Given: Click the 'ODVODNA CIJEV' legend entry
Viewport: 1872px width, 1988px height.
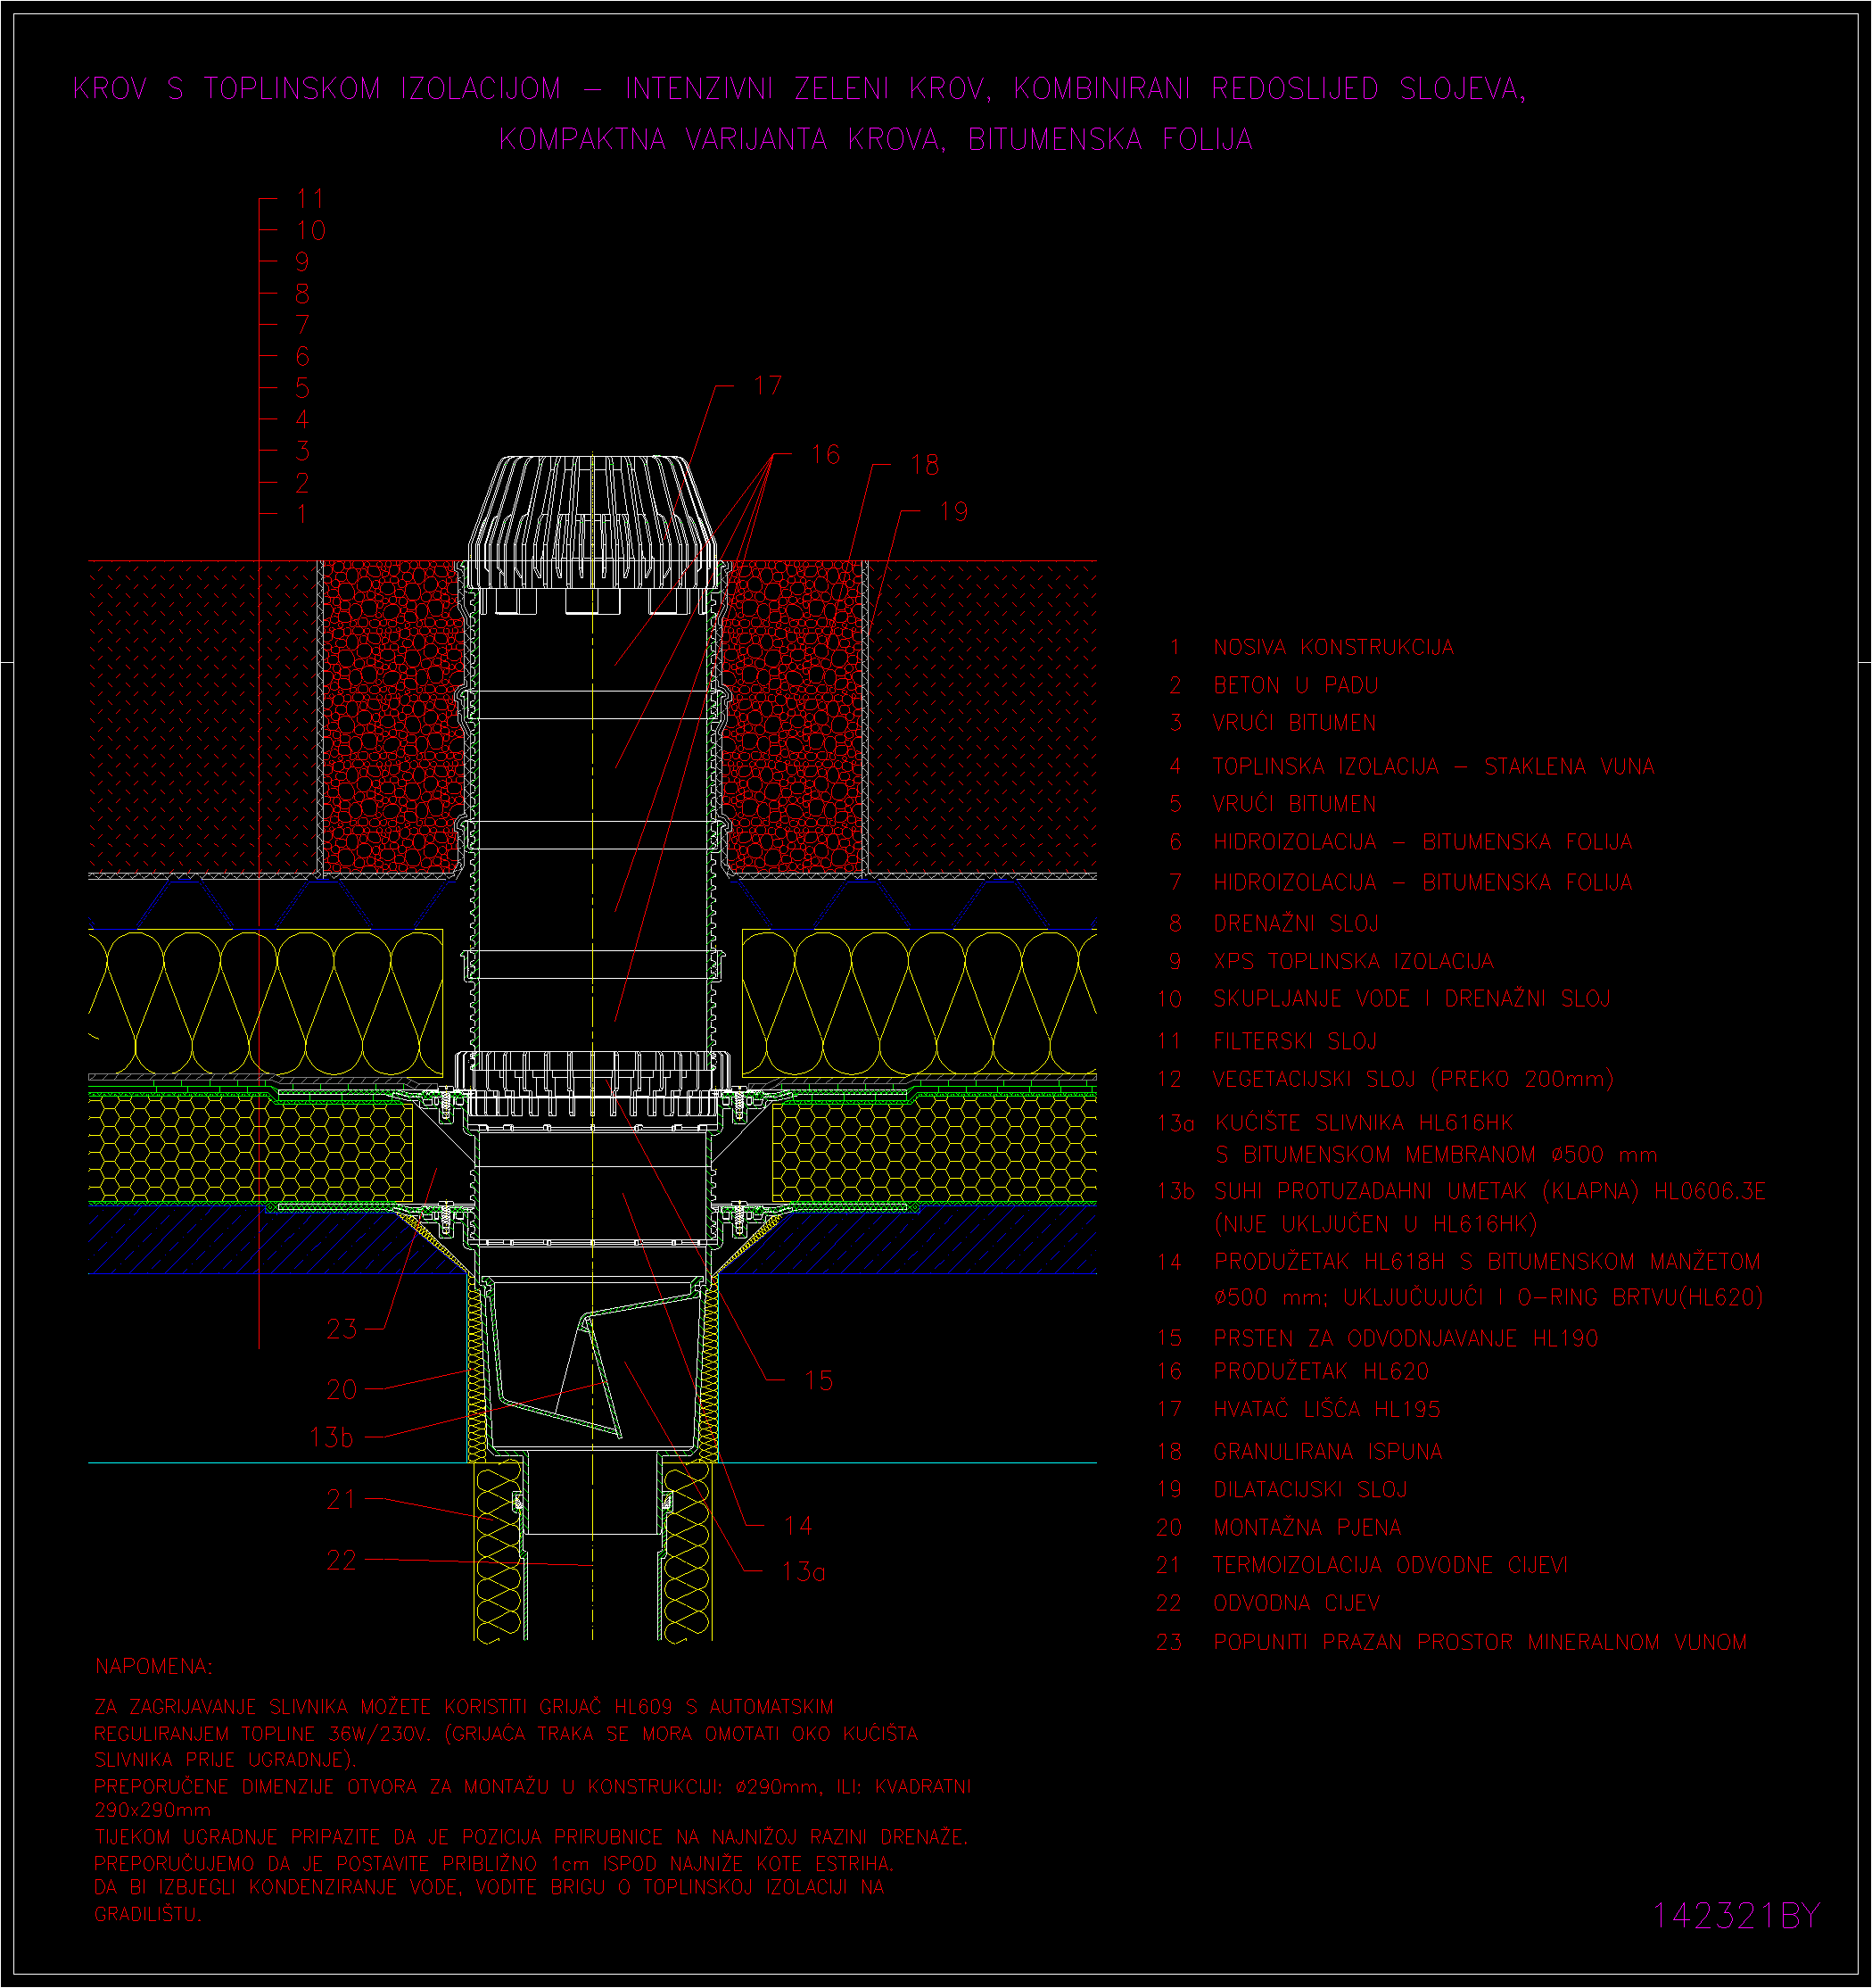Looking at the screenshot, I should tap(1296, 1603).
